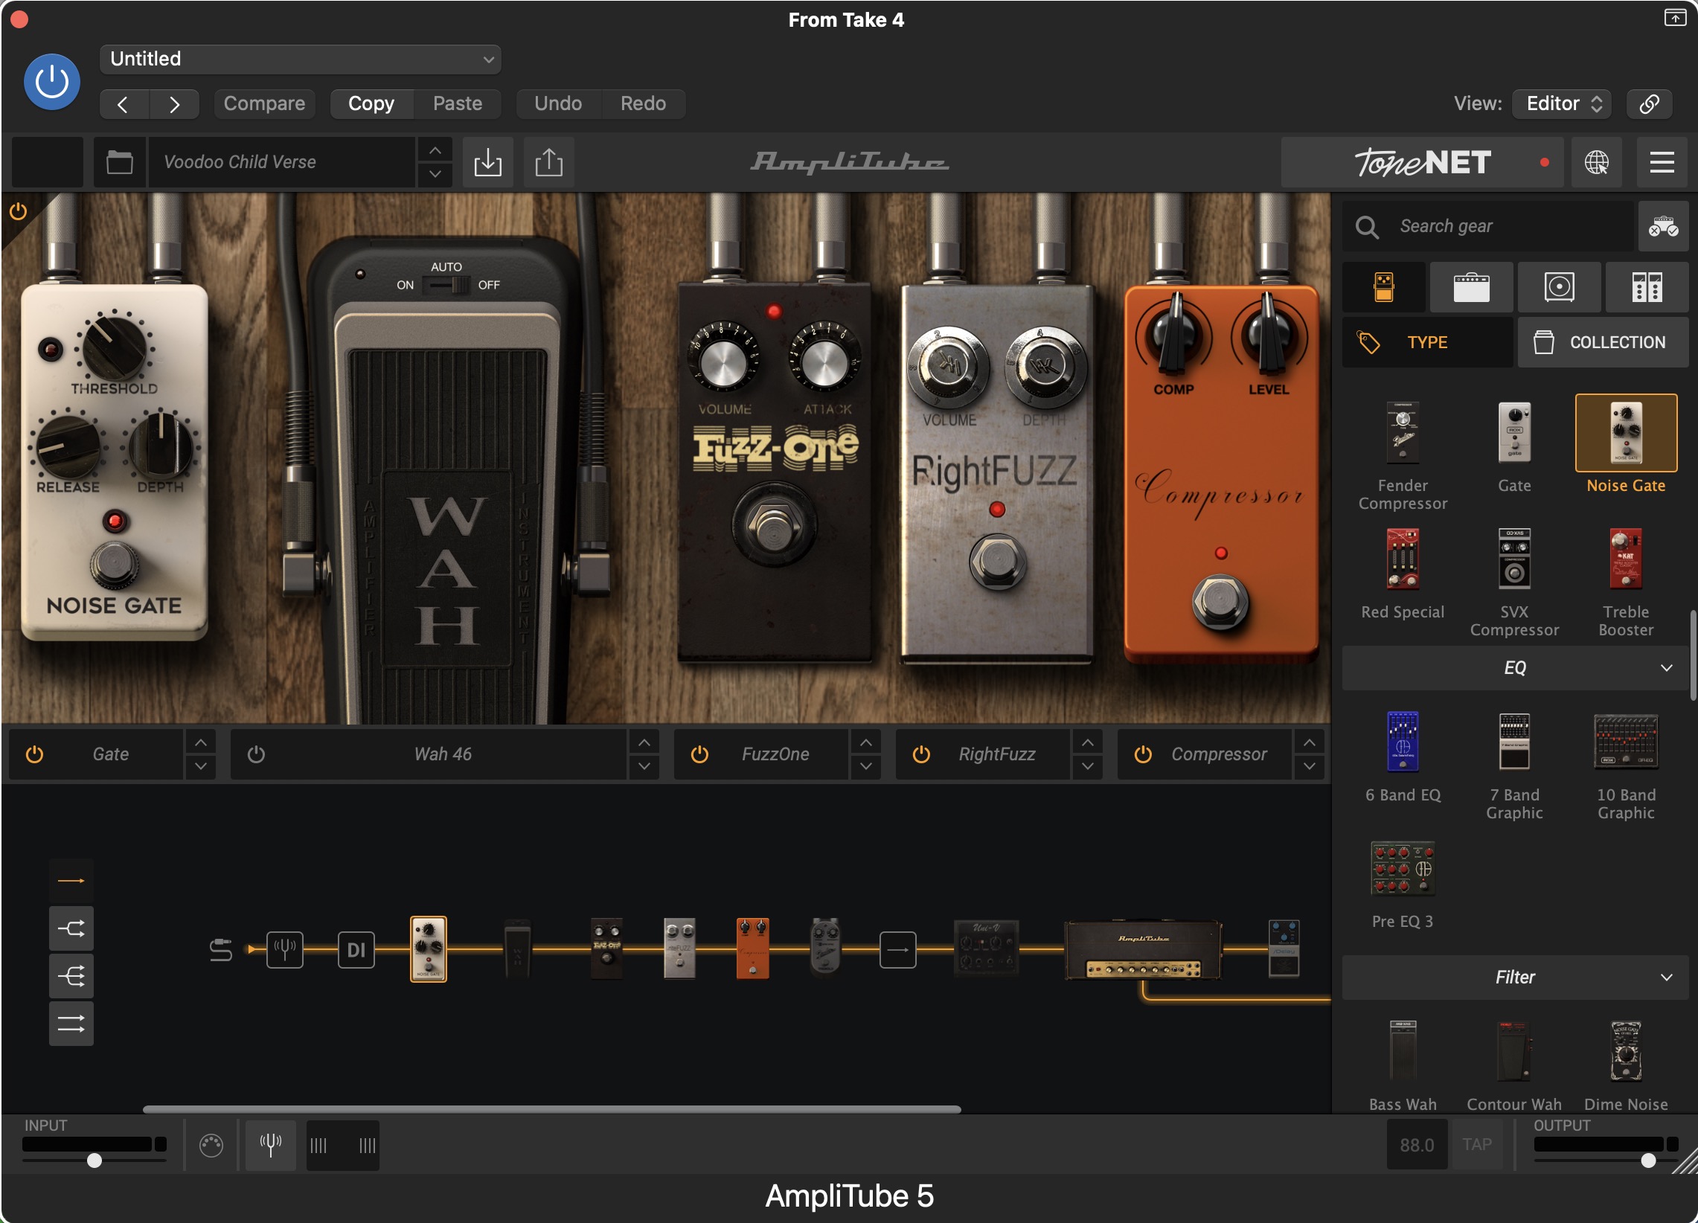1698x1223 pixels.
Task: Open the View Editor dropdown
Action: tap(1561, 103)
